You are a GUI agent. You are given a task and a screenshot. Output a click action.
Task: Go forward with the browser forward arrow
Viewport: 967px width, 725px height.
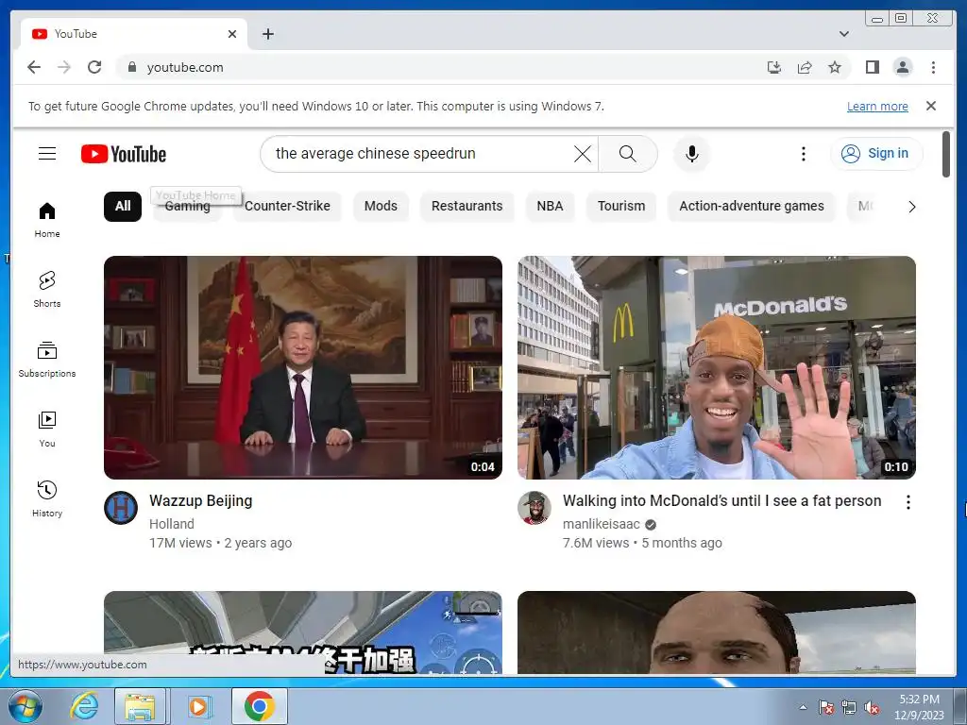click(64, 67)
